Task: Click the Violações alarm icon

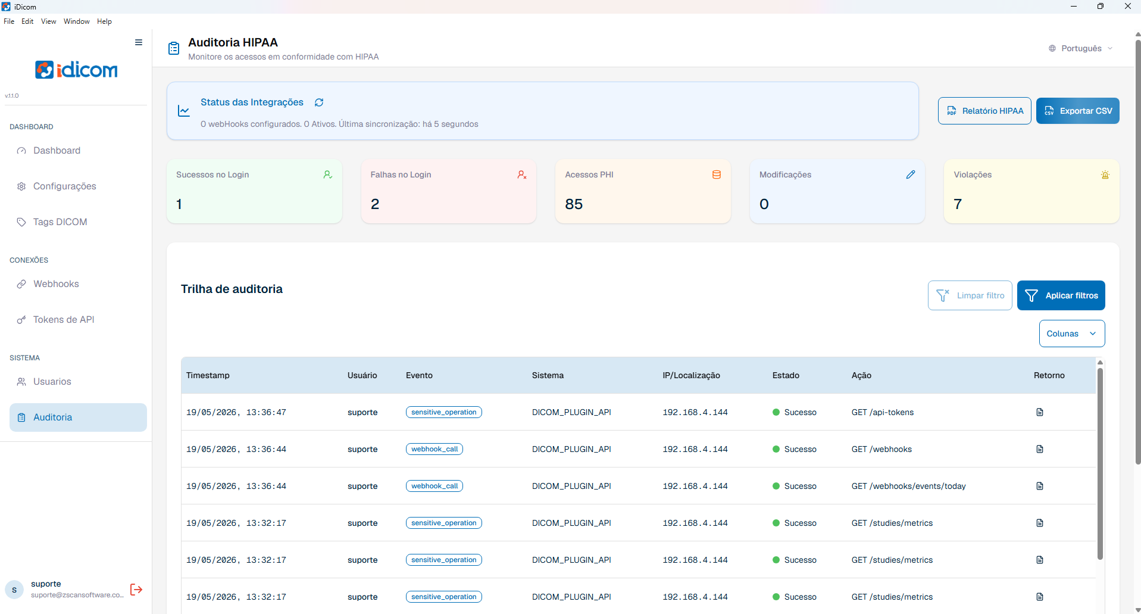Action: 1105,174
